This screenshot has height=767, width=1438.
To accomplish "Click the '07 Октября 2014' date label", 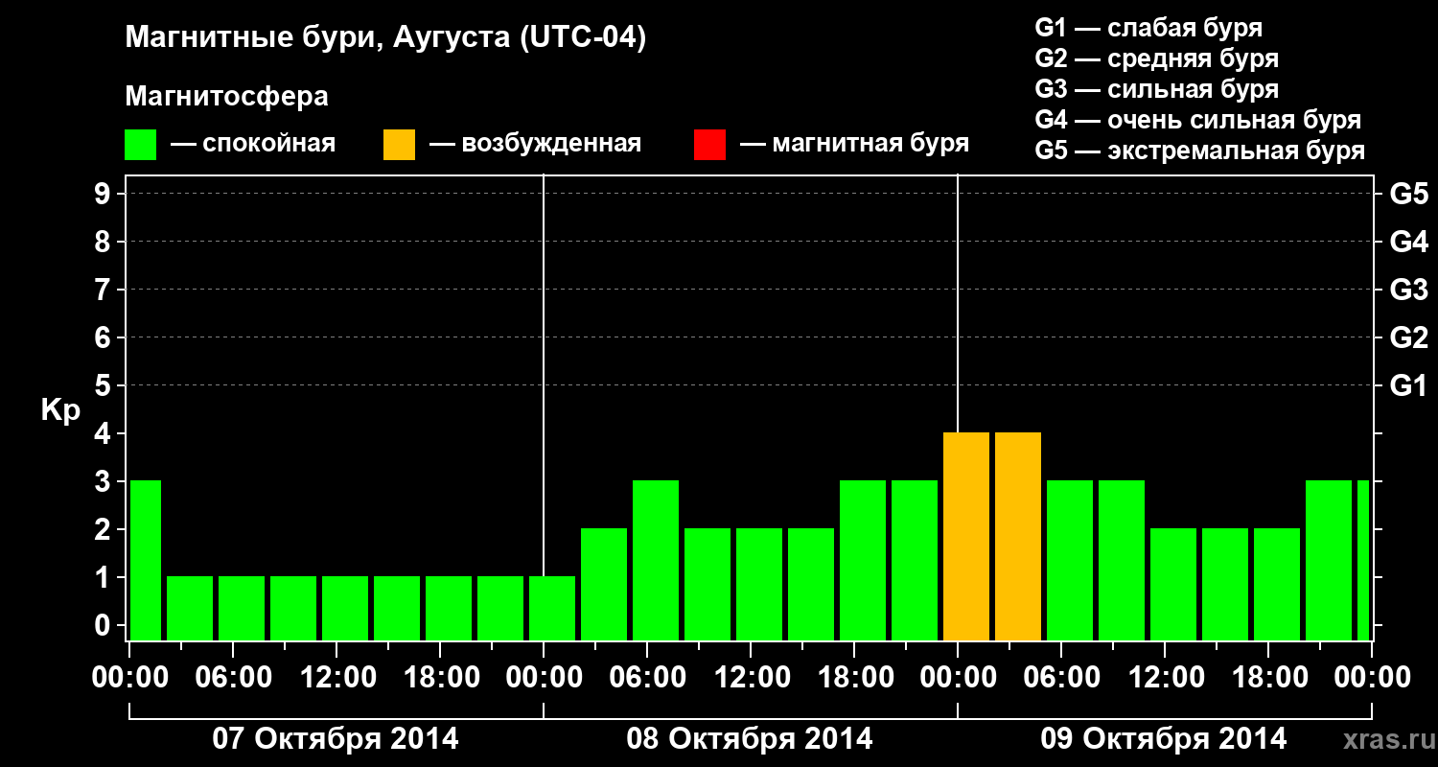I will click(x=336, y=739).
